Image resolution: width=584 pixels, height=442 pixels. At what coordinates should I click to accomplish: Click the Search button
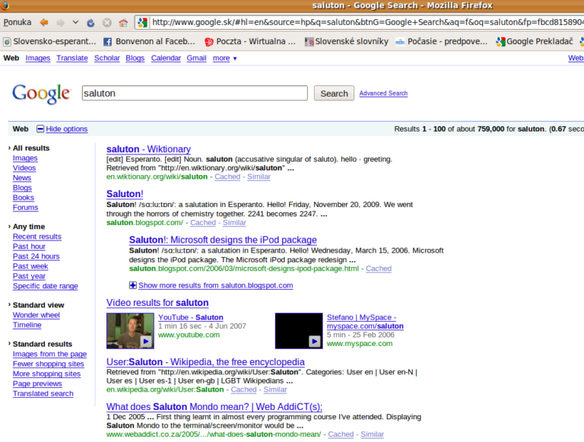[334, 93]
